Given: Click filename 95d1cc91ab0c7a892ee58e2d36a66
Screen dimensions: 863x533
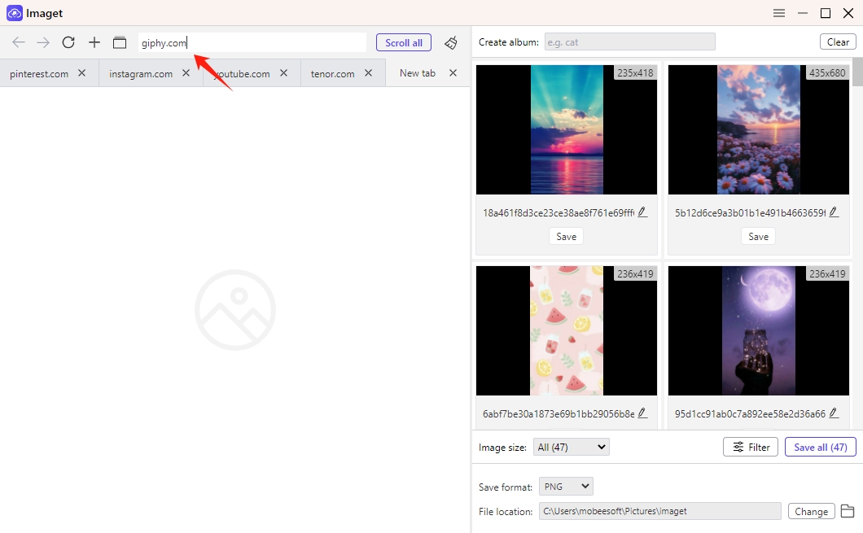Looking at the screenshot, I should click(x=750, y=413).
